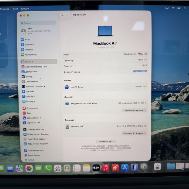Open Вигляд appearance settings
This screenshot has width=189, height=189.
[27, 77]
